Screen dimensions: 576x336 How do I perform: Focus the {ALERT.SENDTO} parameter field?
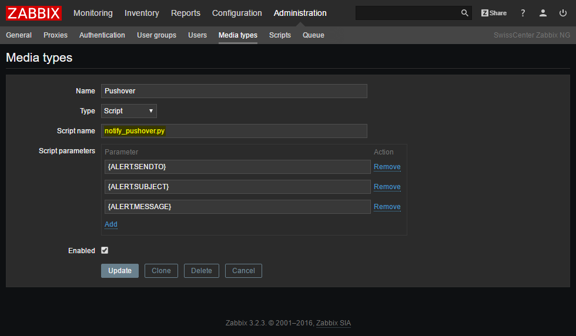237,167
